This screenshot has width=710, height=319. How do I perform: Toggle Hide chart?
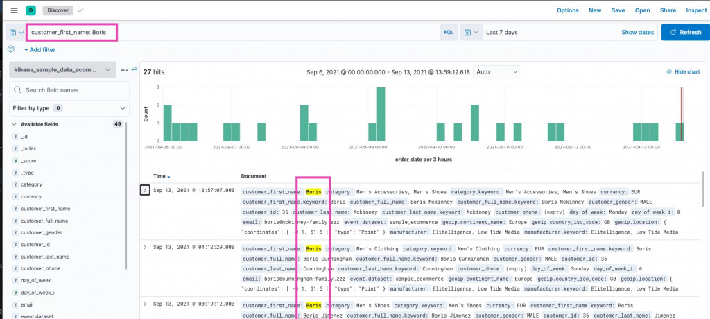tap(683, 71)
